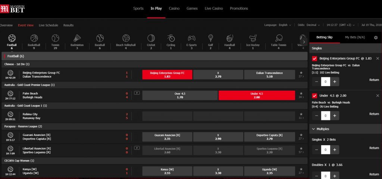Open the Games menu
Viewport: 382px width, 179px height.
(192, 9)
